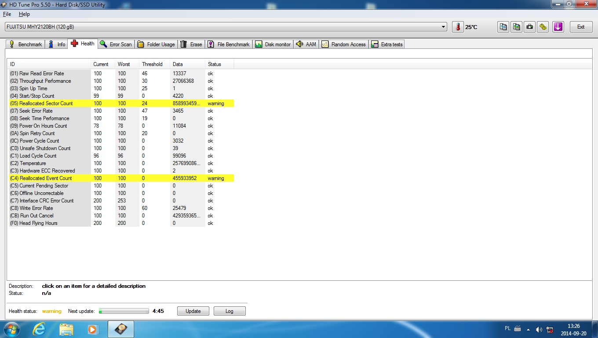Switch to the Error Scan tab
598x338 pixels.
[116, 44]
